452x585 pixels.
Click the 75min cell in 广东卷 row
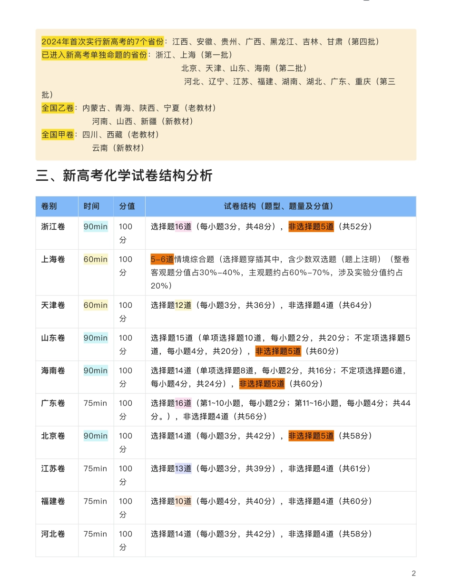pyautogui.click(x=96, y=403)
